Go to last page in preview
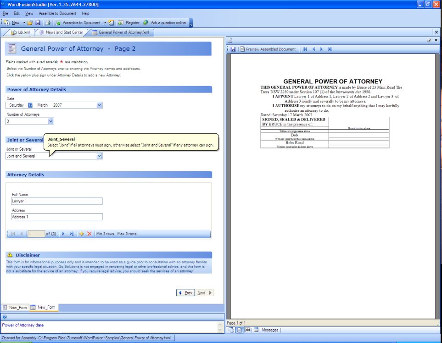The width and height of the screenshot is (442, 343). coord(330,49)
